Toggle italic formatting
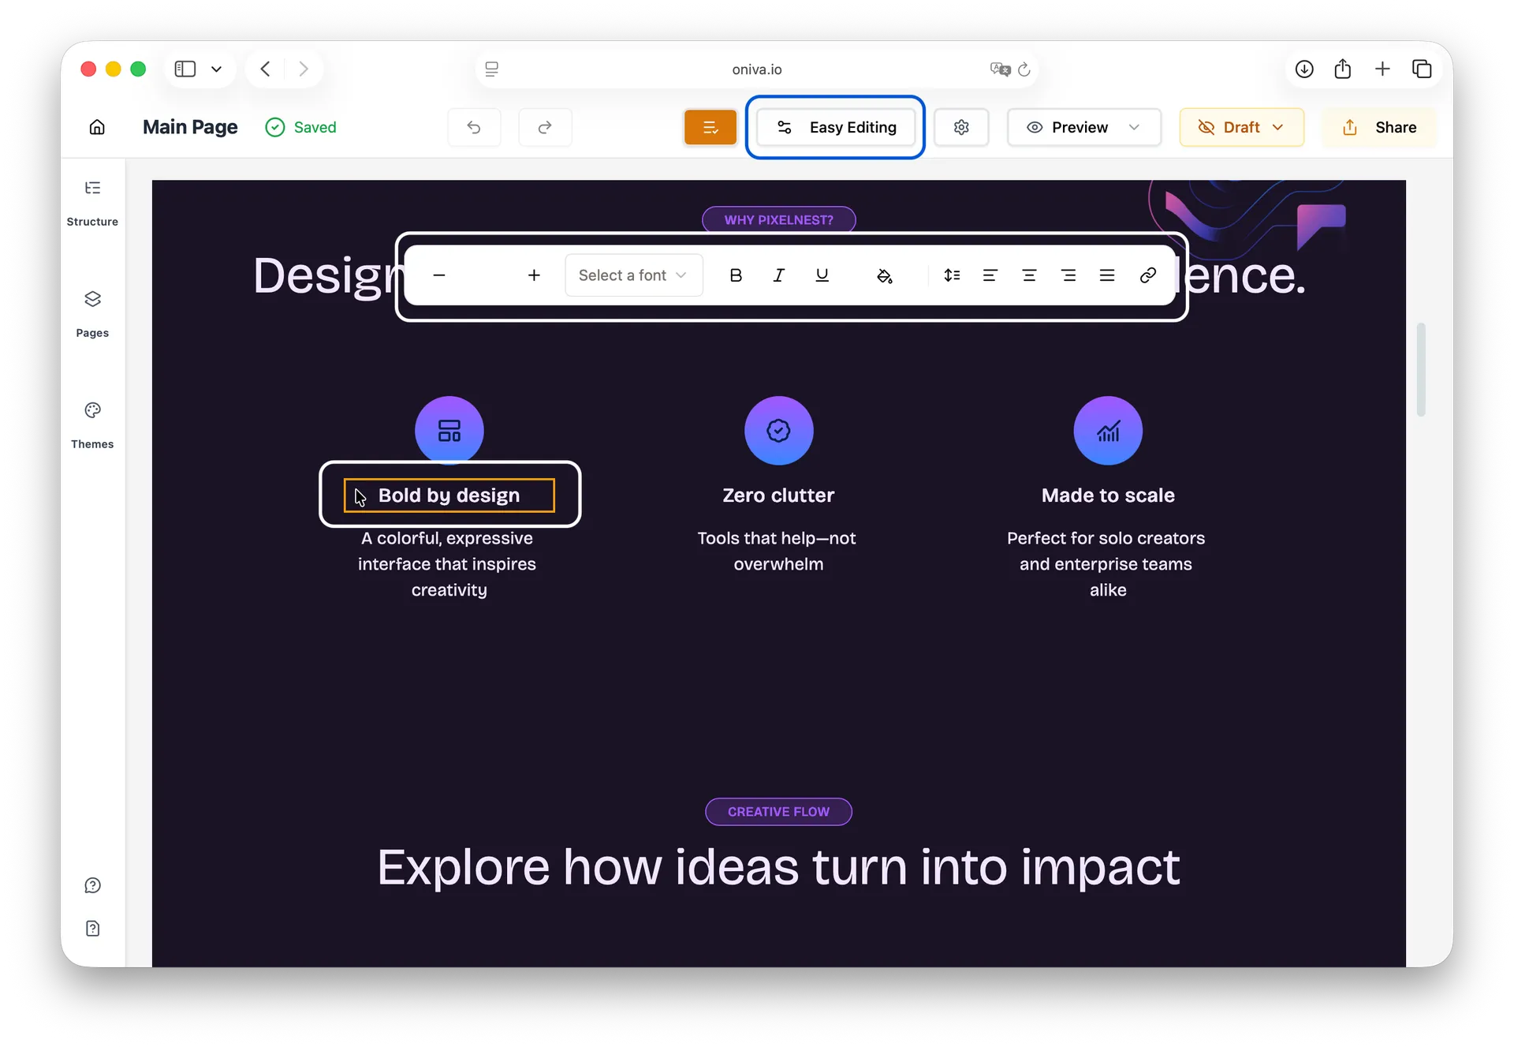Image resolution: width=1514 pixels, height=1047 pixels. click(x=779, y=275)
